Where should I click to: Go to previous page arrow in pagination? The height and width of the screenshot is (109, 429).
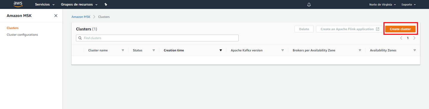[x=401, y=38]
